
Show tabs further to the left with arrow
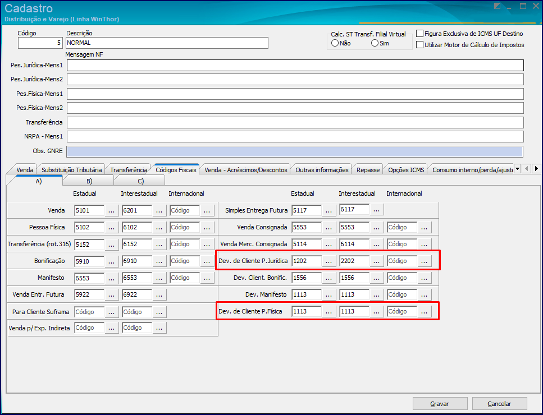pos(527,169)
